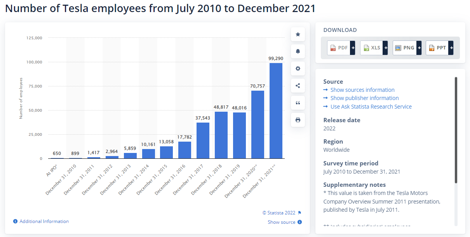The width and height of the screenshot is (470, 237).
Task: Click the 99,290 value label
Action: (x=276, y=58)
